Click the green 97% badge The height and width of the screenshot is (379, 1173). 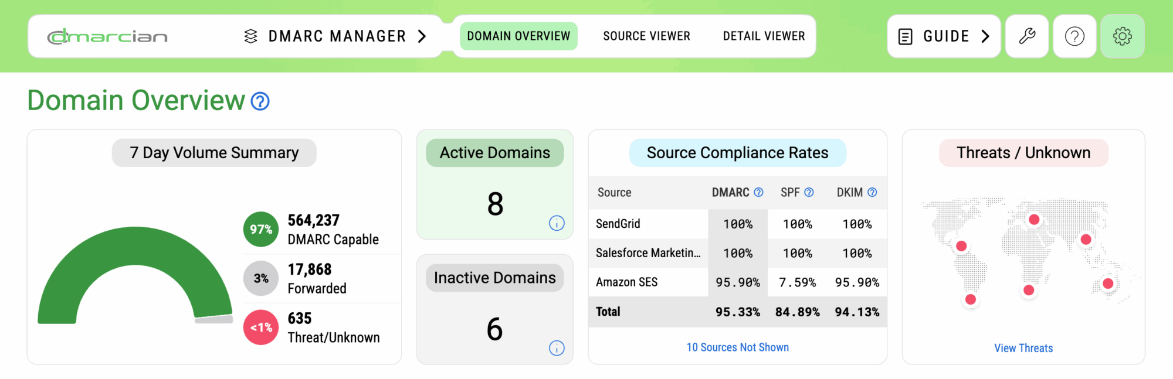(x=261, y=229)
